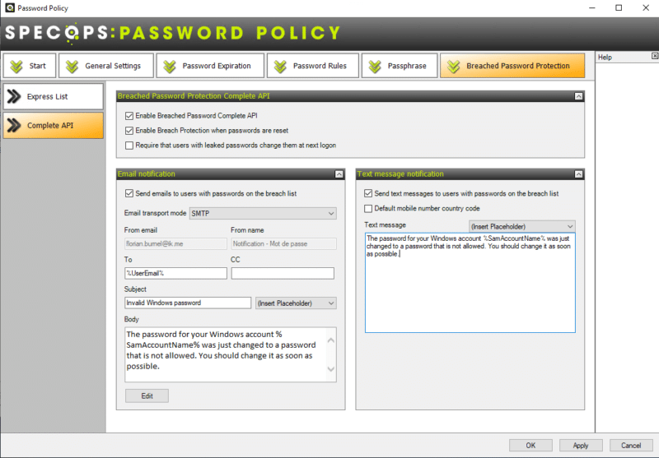The width and height of the screenshot is (659, 458).
Task: Click the Complete API arrow icon
Action: click(14, 126)
